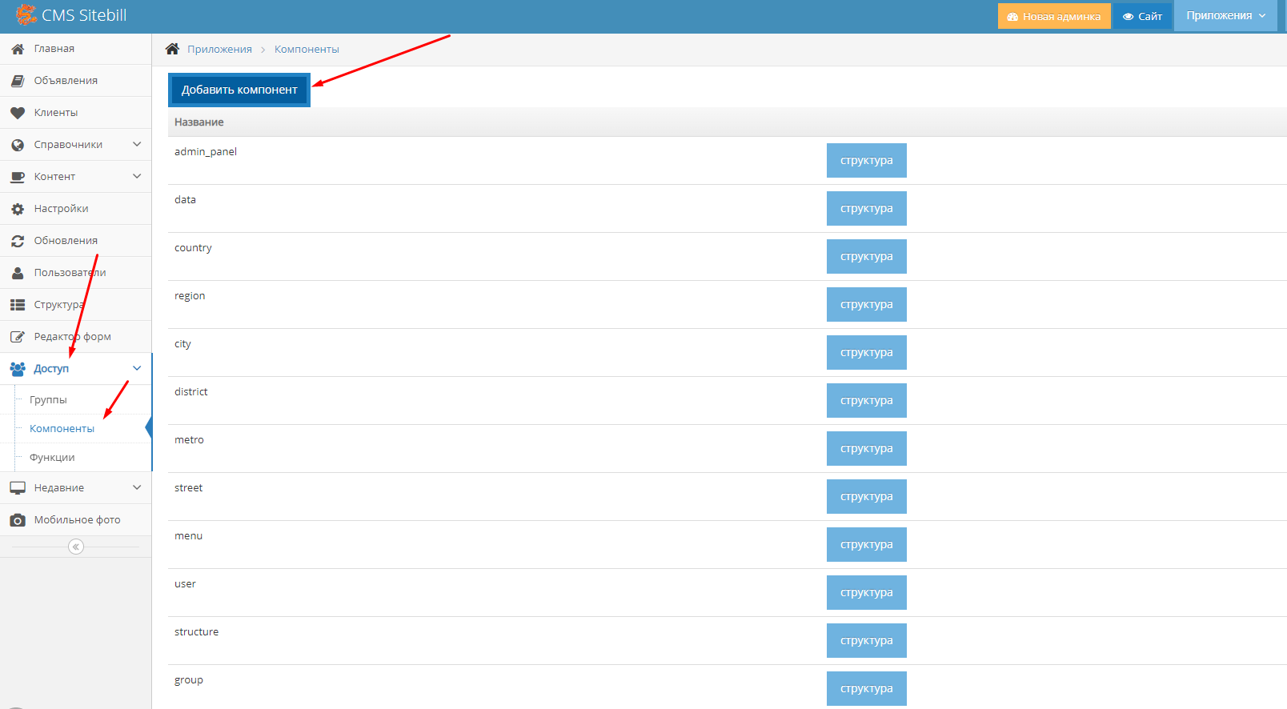Screen dimensions: 1287x709
Task: Select Группы under Доступ
Action: point(48,400)
